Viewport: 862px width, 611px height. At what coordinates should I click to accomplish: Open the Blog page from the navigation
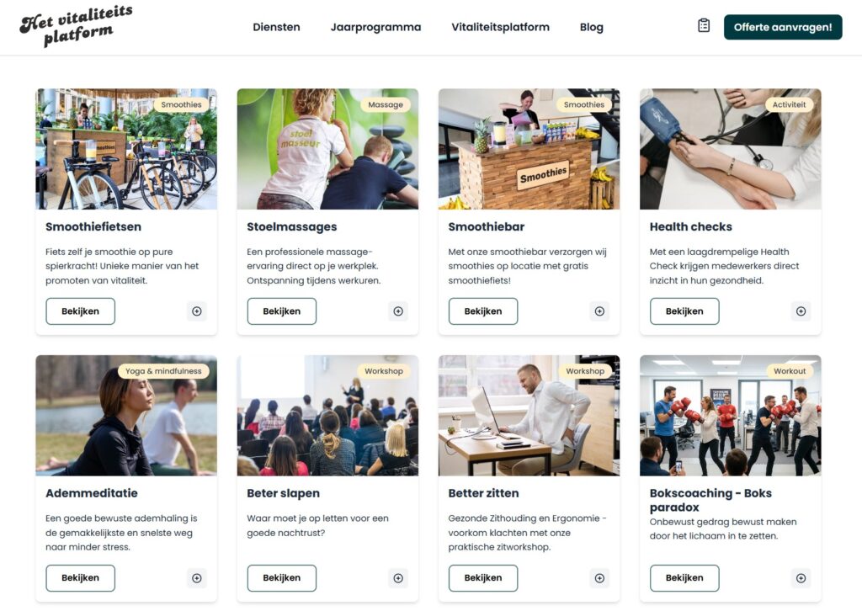coord(591,27)
